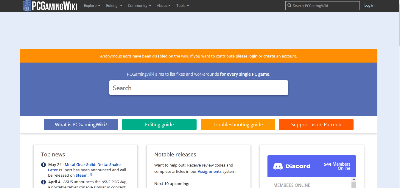Click the Next 10 upcoming: label

[x=172, y=184]
